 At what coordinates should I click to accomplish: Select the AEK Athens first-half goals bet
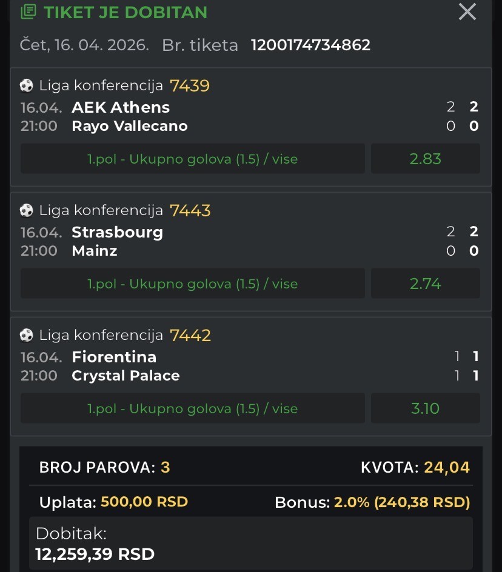[193, 159]
